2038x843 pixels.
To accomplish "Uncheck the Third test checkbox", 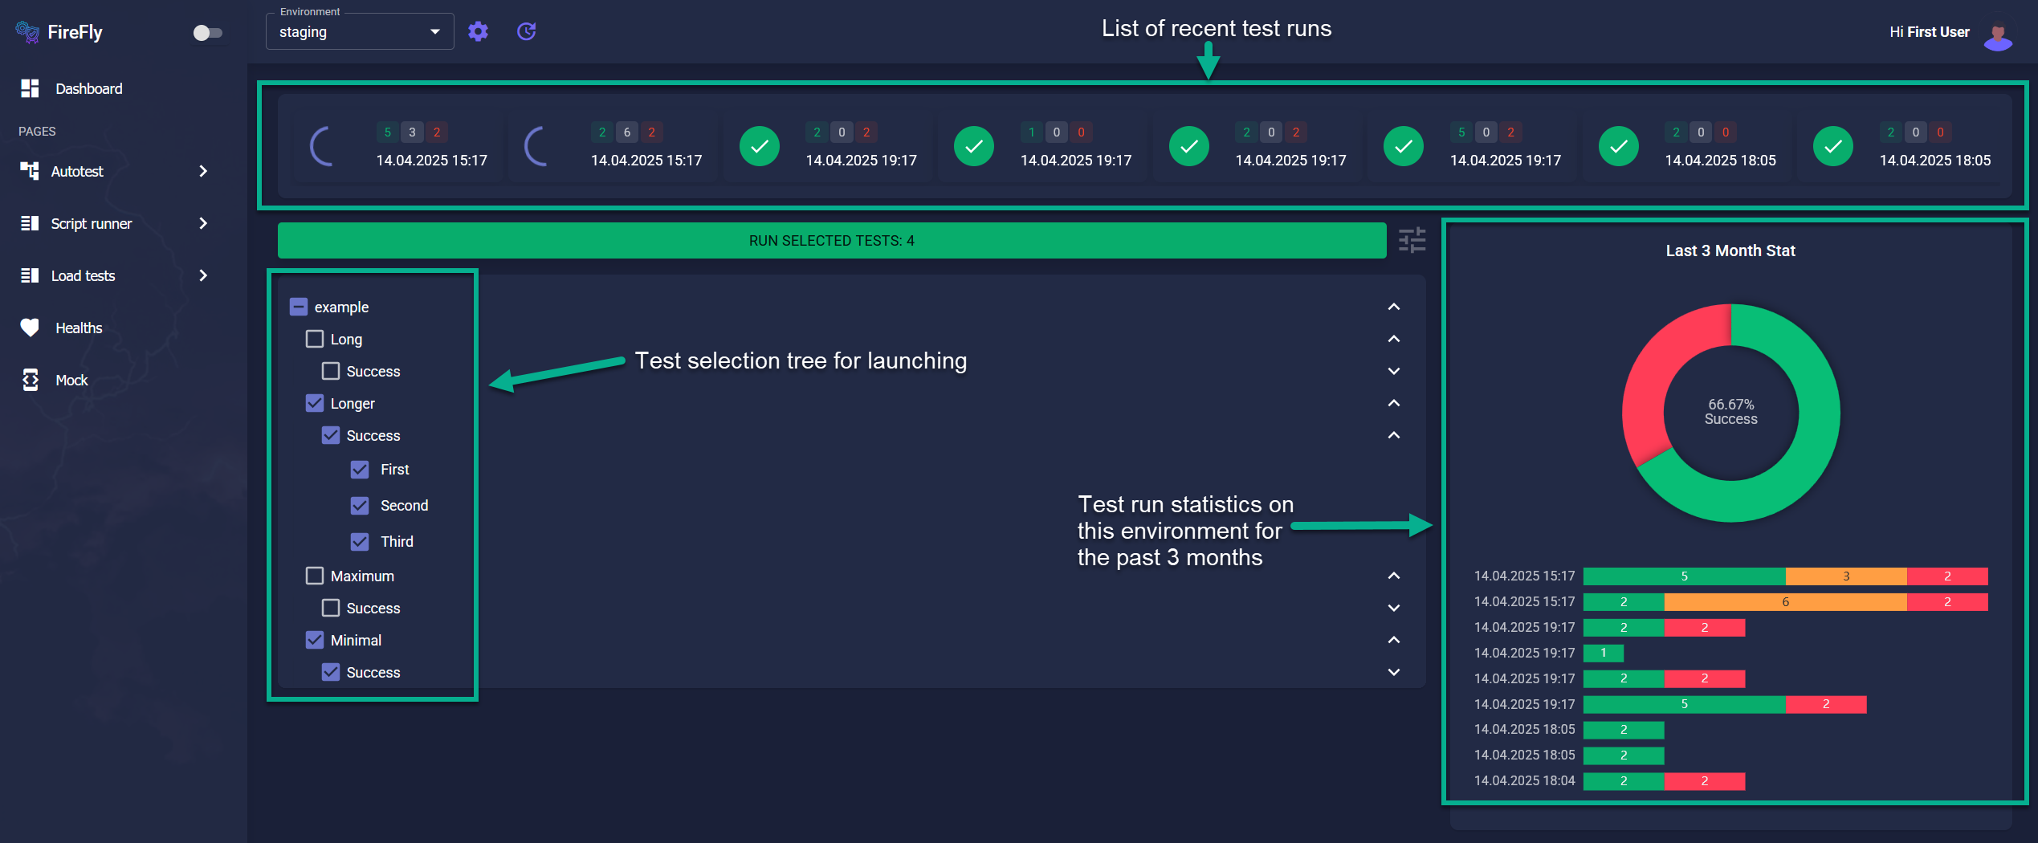I will click(x=360, y=541).
